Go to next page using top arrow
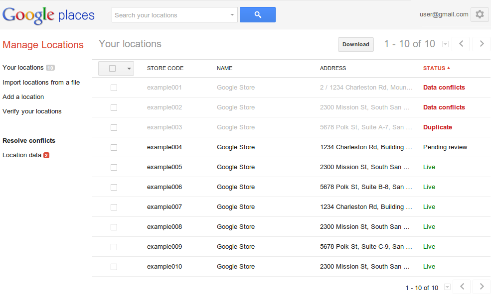 coord(482,44)
